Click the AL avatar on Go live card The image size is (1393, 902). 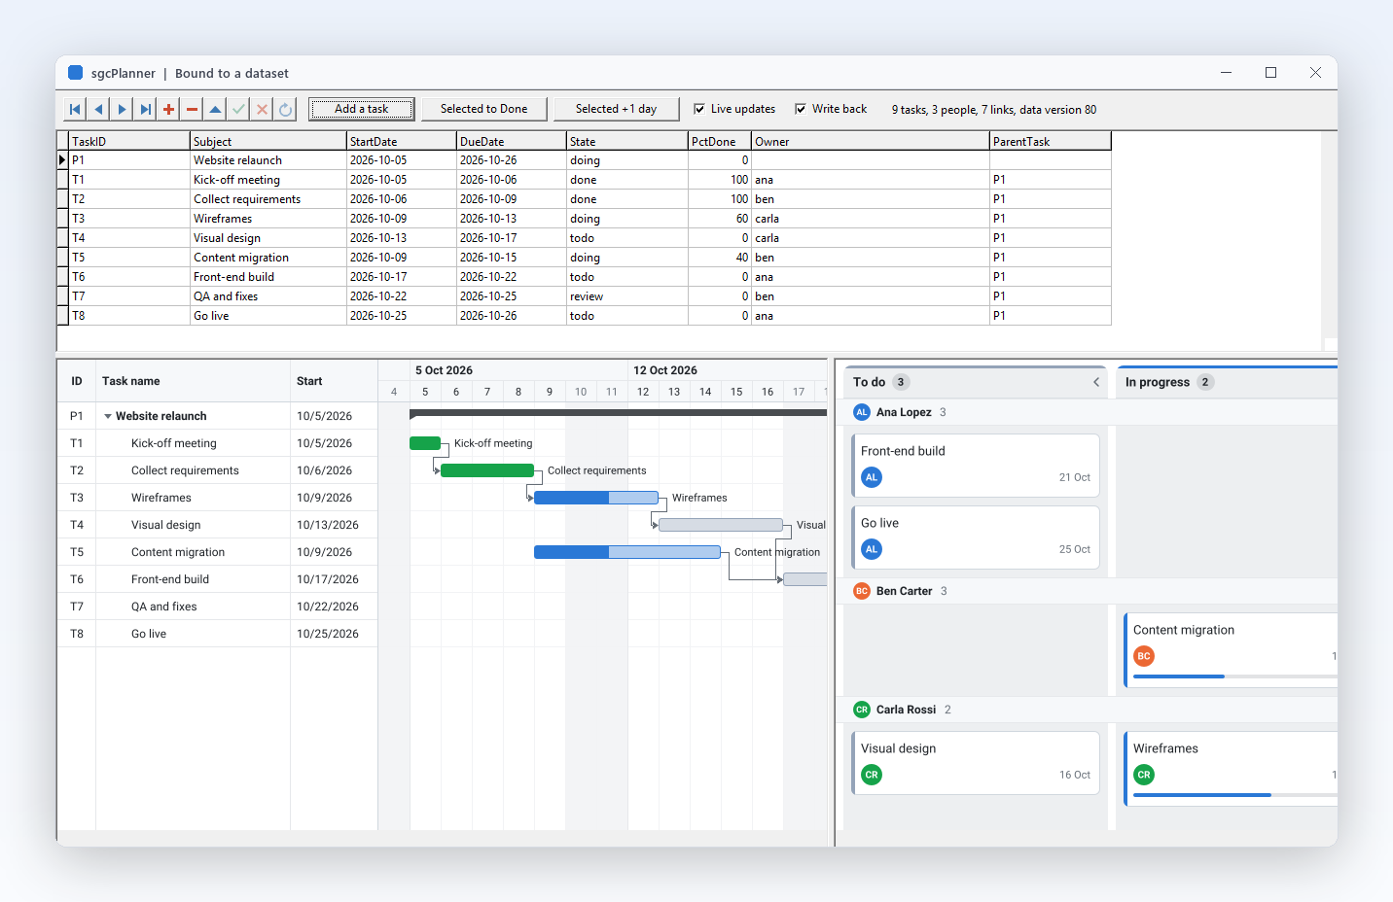[x=872, y=549]
